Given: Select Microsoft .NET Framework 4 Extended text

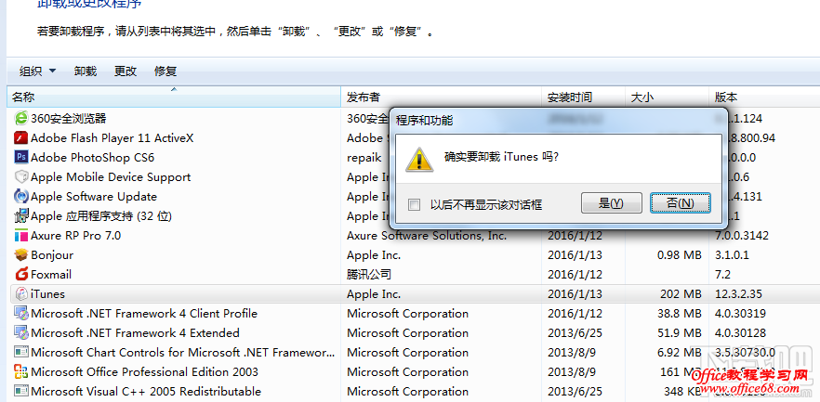Looking at the screenshot, I should (x=136, y=333).
